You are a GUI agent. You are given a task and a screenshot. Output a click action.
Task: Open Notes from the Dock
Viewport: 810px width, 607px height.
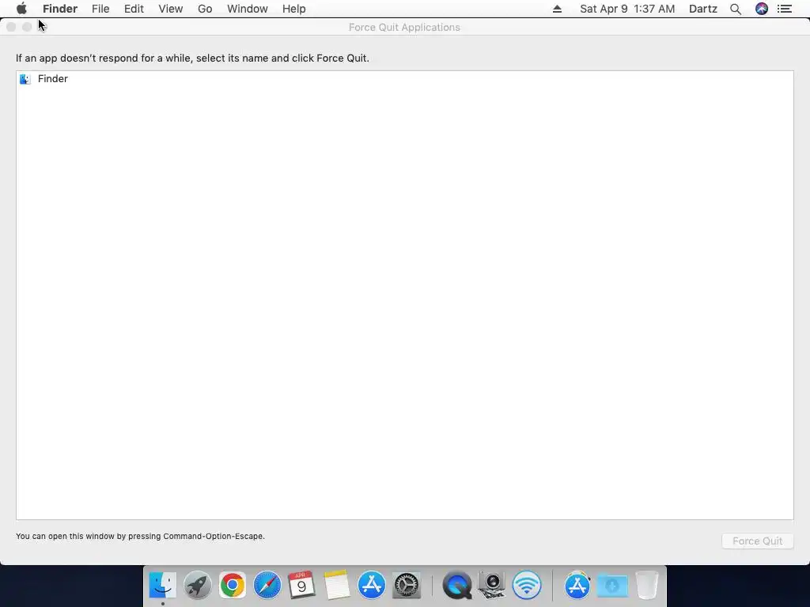point(337,586)
